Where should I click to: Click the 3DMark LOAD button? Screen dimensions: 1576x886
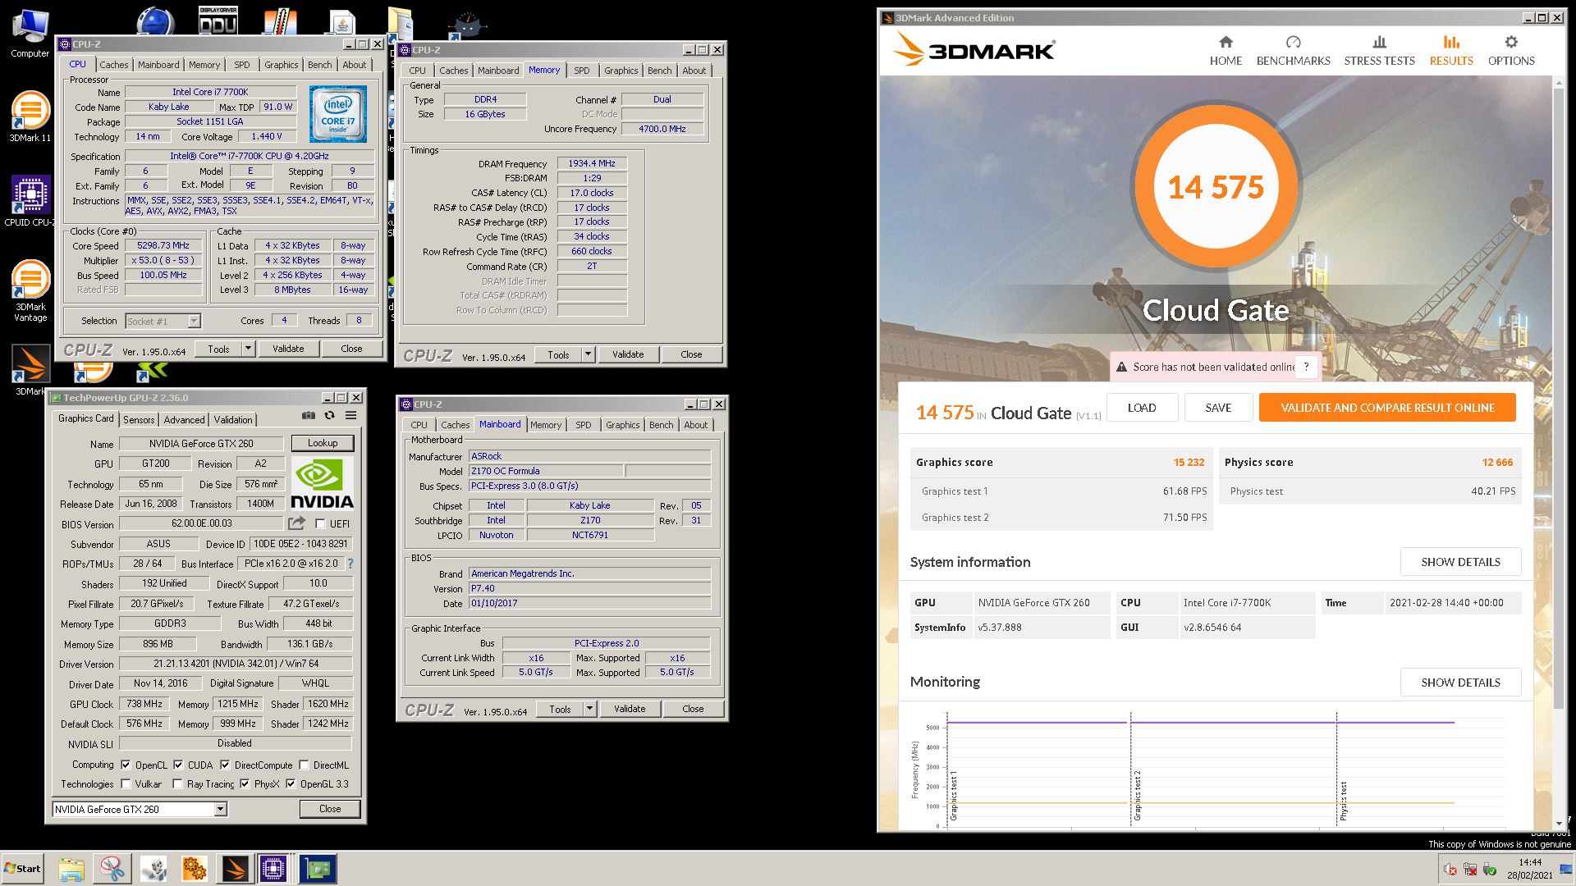pyautogui.click(x=1142, y=408)
